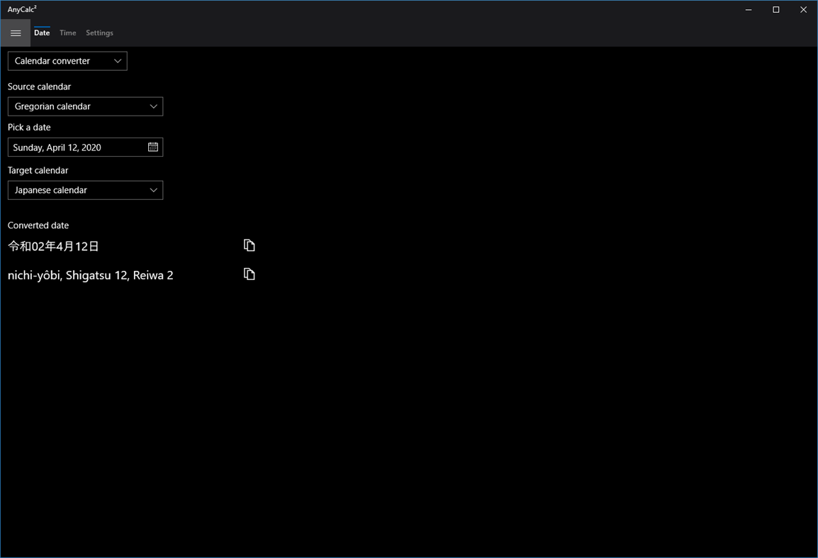The image size is (818, 558).
Task: Click the chevron on the Calendar converter box
Action: [118, 61]
